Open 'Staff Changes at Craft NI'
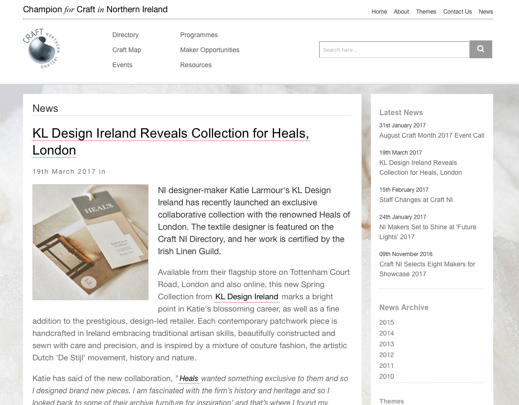Viewport: 519px width, 405px height. point(416,200)
